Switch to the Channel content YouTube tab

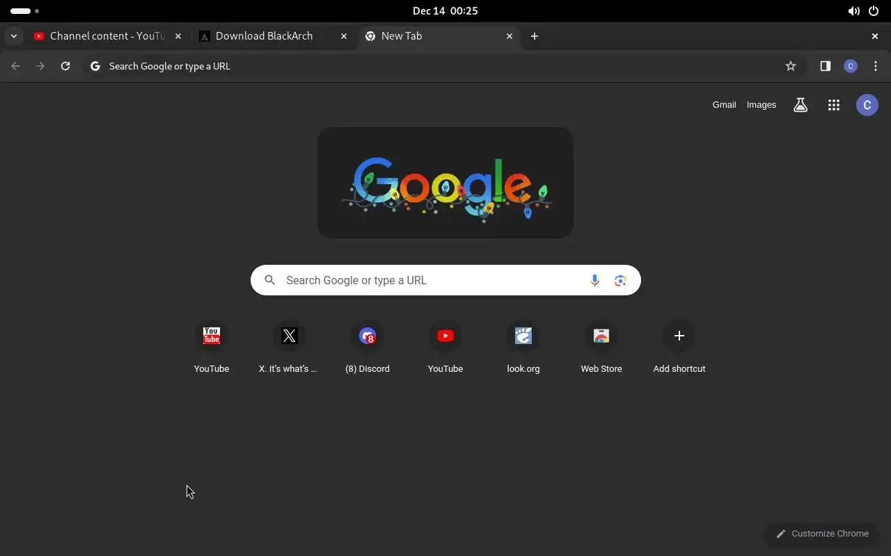pyautogui.click(x=108, y=36)
